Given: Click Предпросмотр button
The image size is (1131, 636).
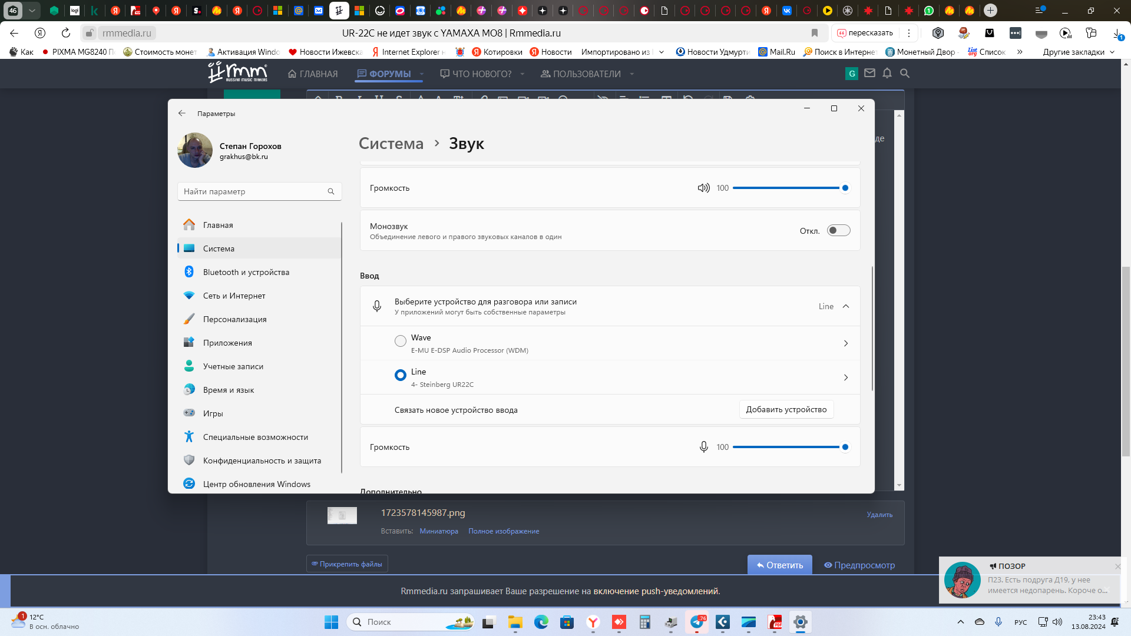Looking at the screenshot, I should coord(859,565).
